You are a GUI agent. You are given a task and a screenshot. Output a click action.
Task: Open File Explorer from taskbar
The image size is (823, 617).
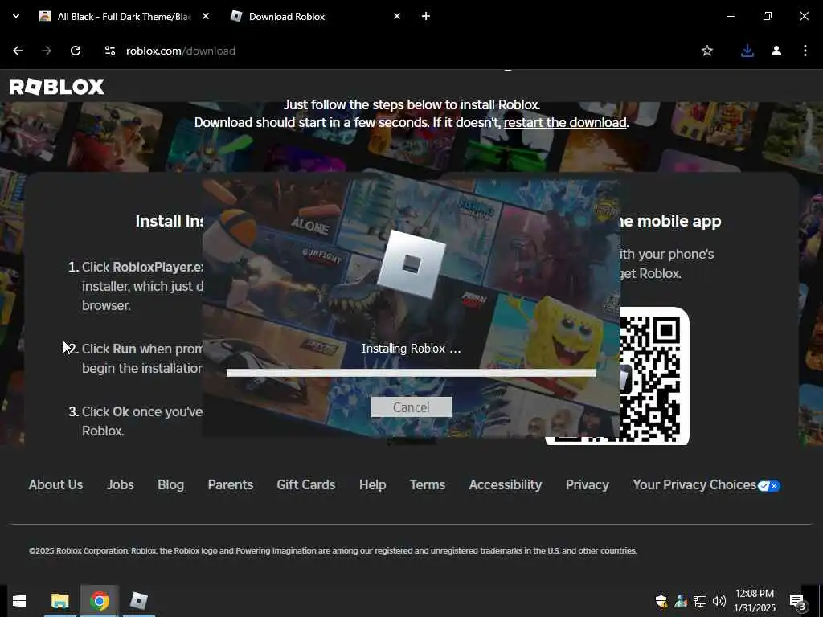point(59,601)
